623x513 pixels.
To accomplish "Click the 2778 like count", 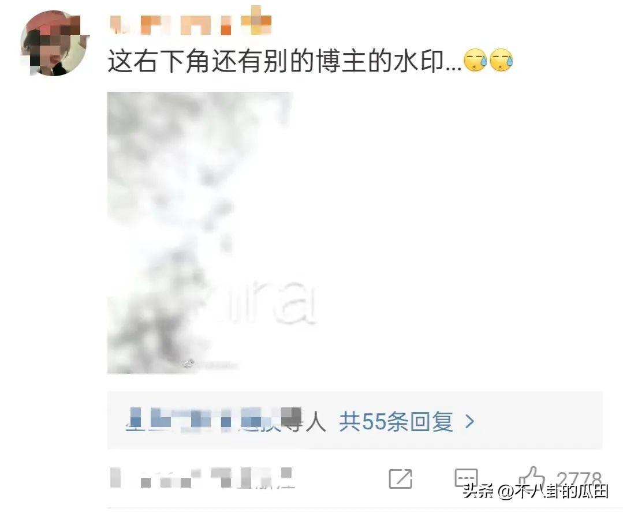I will [579, 478].
